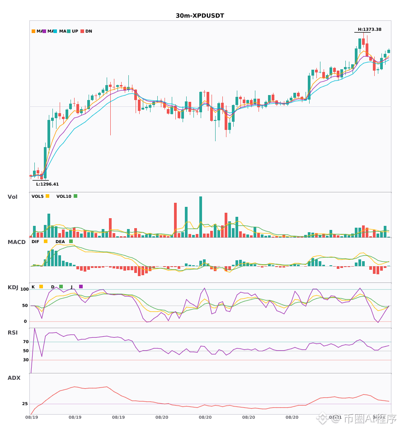Select the ADX panel label

coord(14,378)
